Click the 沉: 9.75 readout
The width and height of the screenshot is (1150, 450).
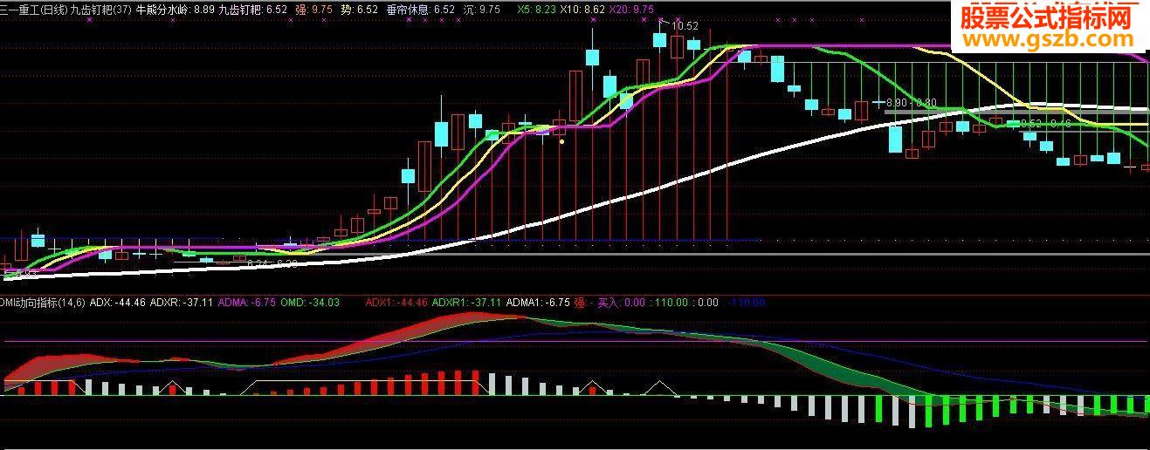click(482, 8)
